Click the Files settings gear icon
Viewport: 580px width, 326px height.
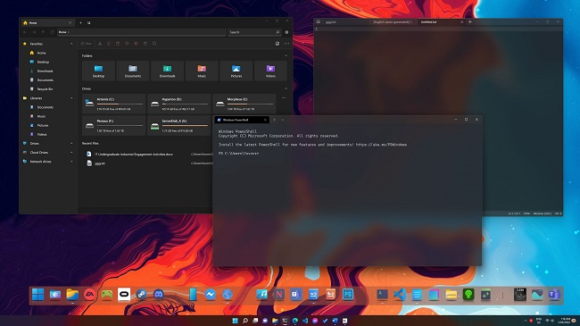point(286,32)
